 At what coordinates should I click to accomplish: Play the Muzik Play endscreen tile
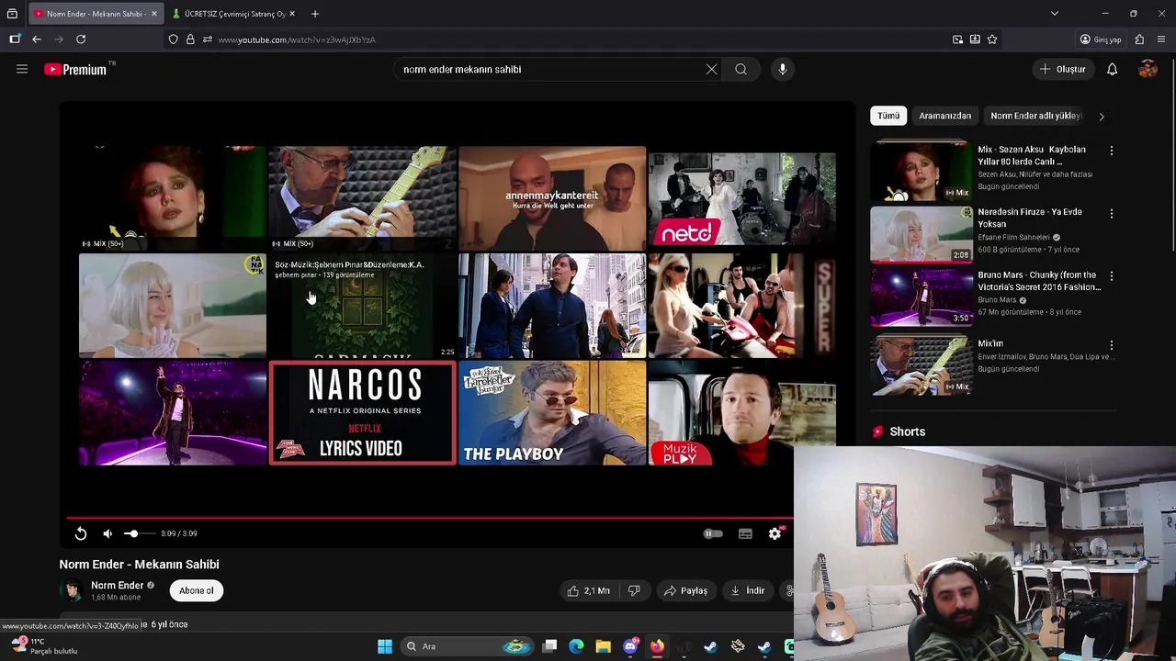(742, 413)
